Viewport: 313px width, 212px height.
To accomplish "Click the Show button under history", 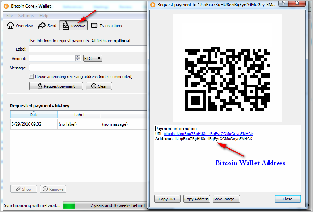I will 24,189.
